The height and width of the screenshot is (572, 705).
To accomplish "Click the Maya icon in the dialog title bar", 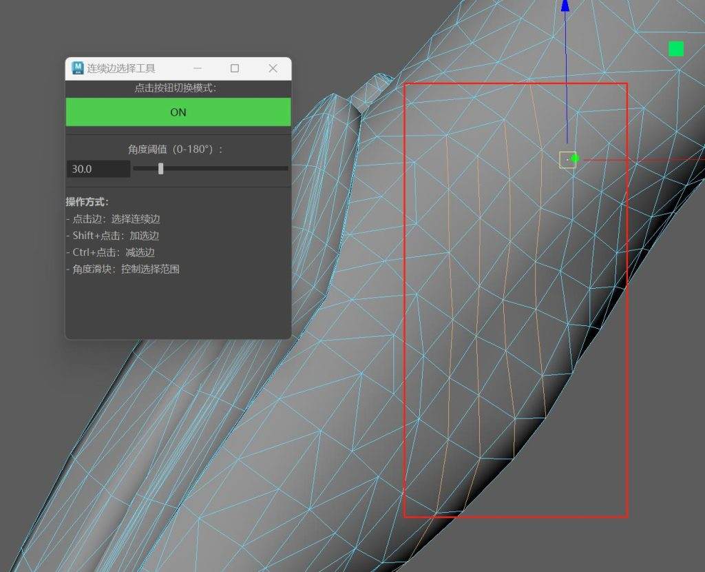I will pos(78,68).
